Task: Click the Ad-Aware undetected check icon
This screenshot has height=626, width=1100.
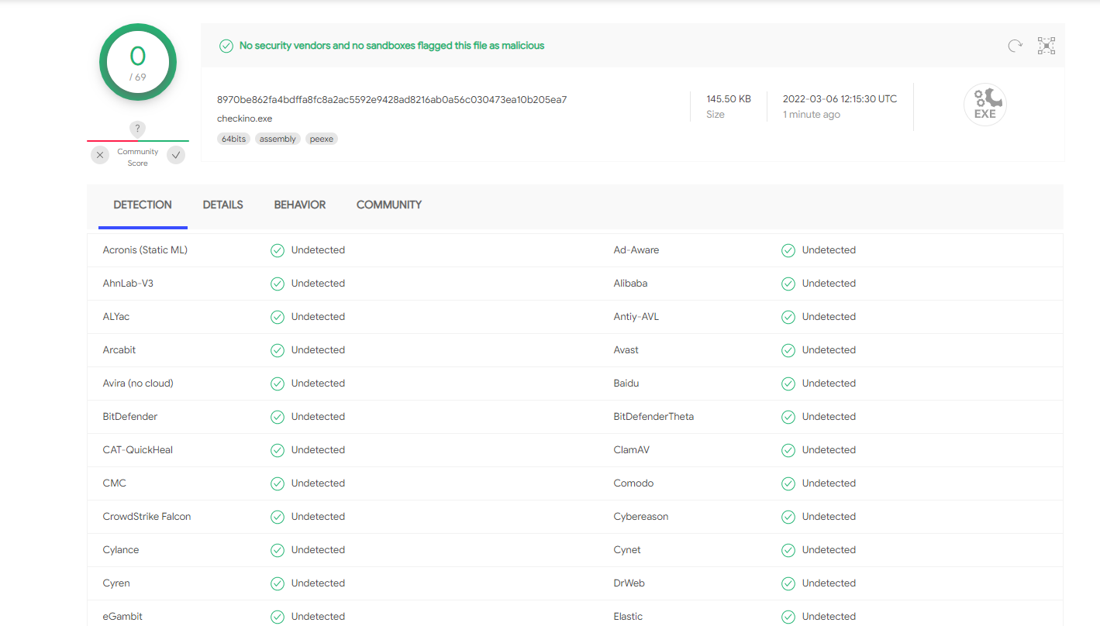Action: click(x=788, y=250)
